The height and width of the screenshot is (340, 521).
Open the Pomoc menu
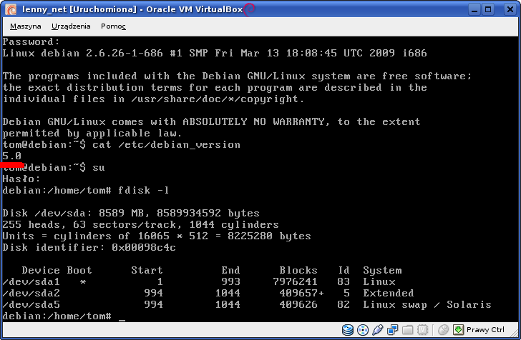point(113,26)
